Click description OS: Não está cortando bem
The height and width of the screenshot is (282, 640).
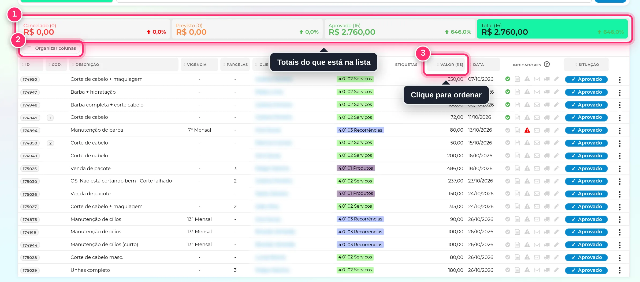[121, 181]
